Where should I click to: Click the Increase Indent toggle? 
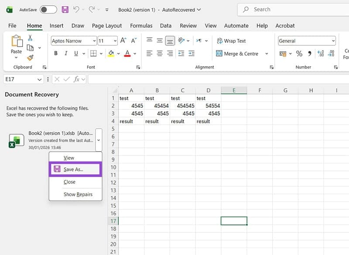coord(191,53)
